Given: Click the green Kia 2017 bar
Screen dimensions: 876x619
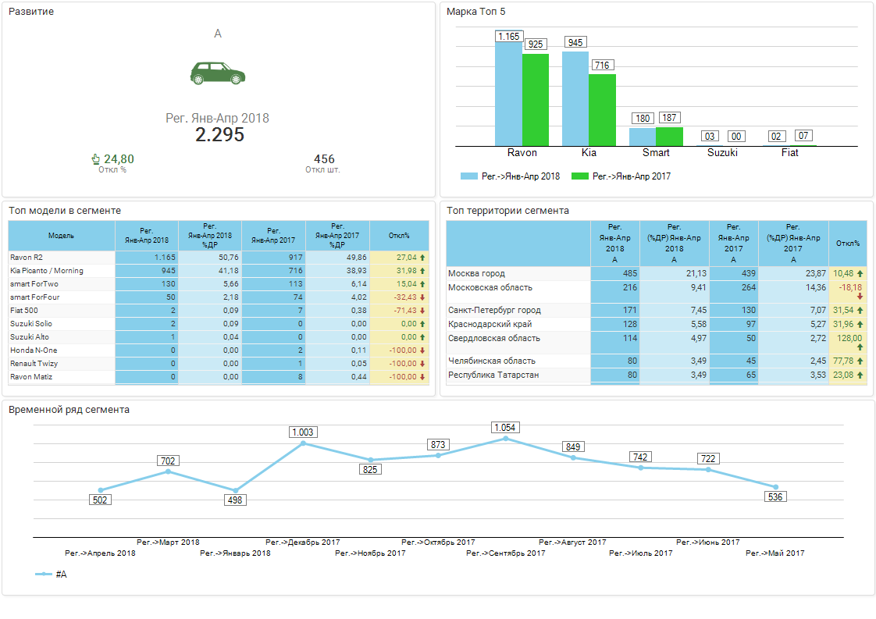Looking at the screenshot, I should (x=602, y=110).
